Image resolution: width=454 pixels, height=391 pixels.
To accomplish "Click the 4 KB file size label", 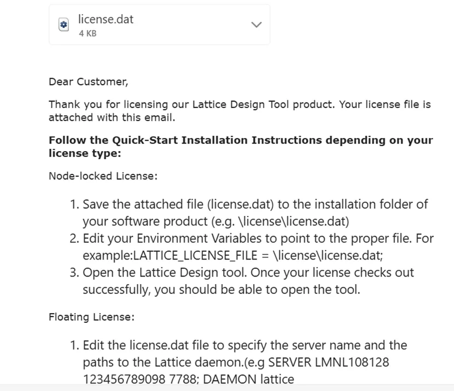I will click(x=87, y=33).
